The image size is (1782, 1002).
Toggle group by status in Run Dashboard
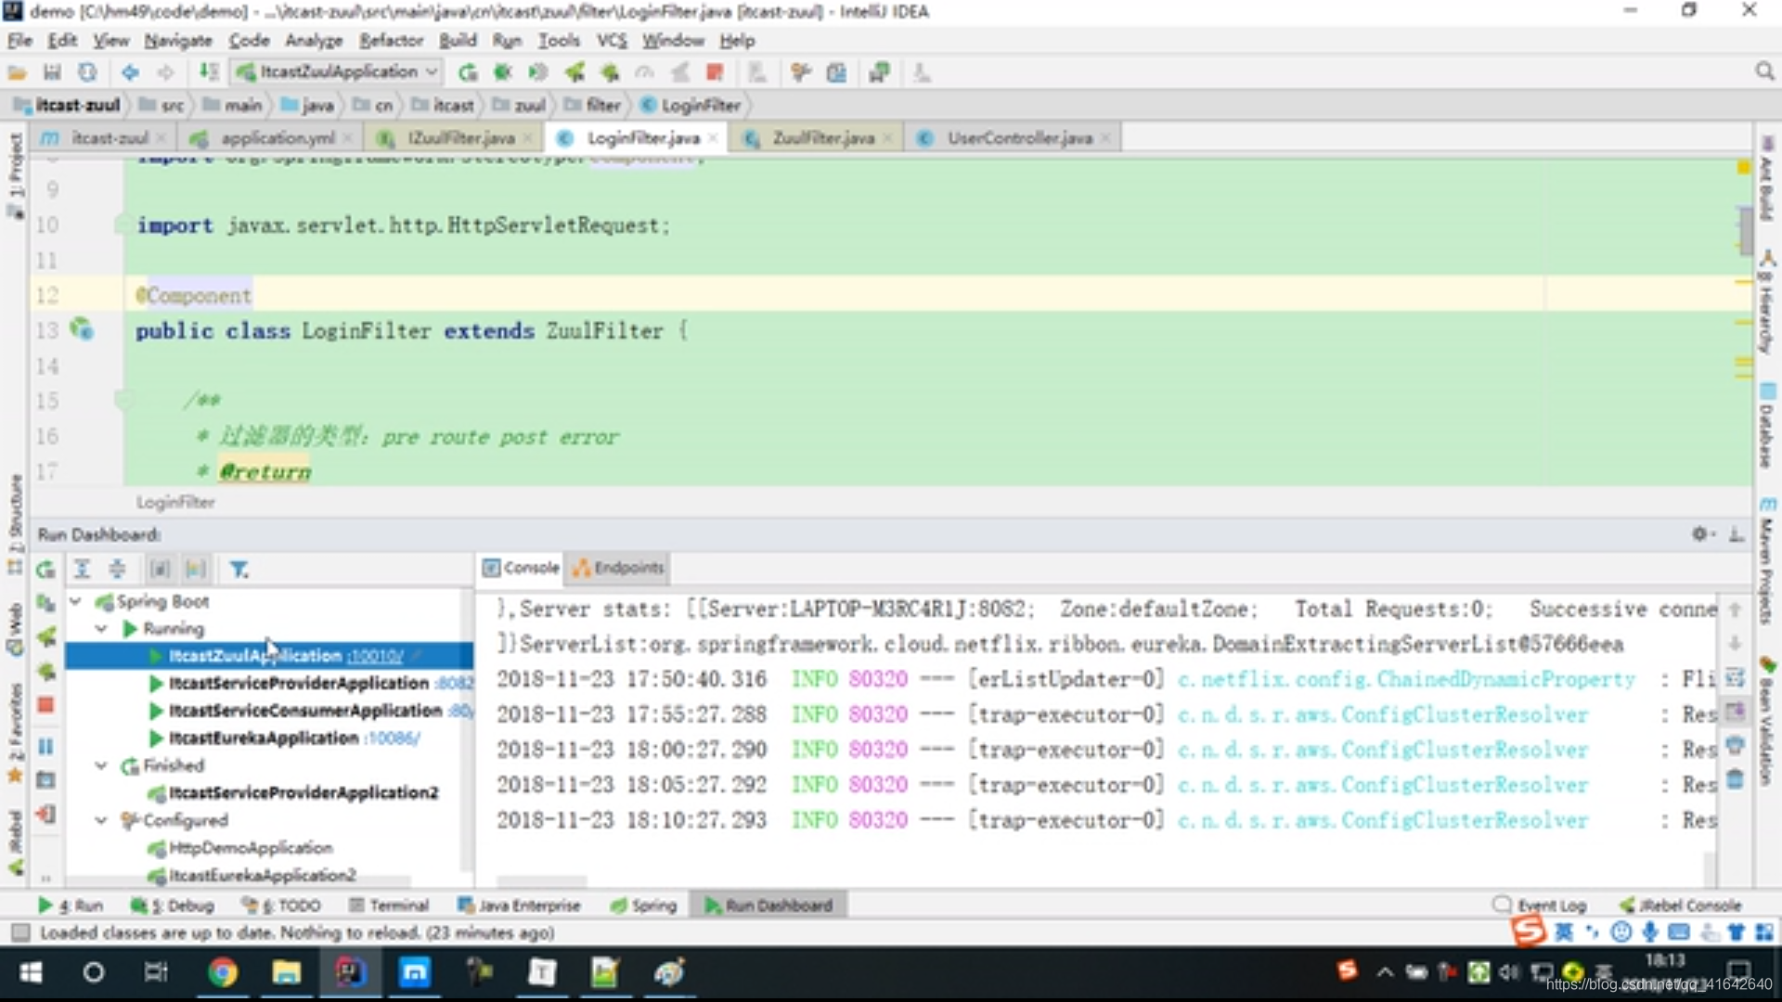point(196,569)
